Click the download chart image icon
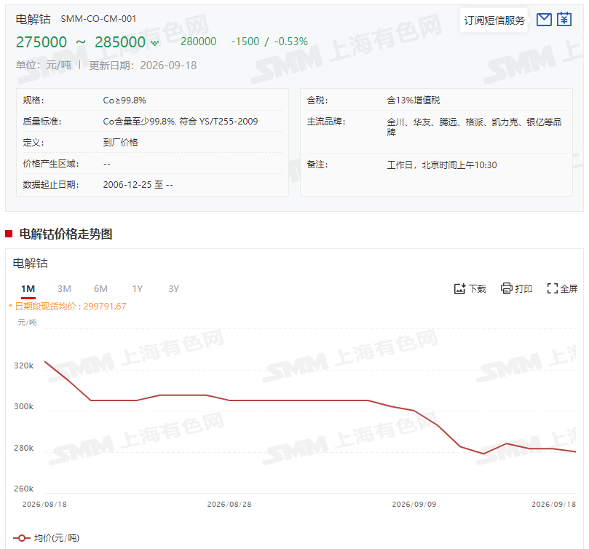 click(460, 288)
